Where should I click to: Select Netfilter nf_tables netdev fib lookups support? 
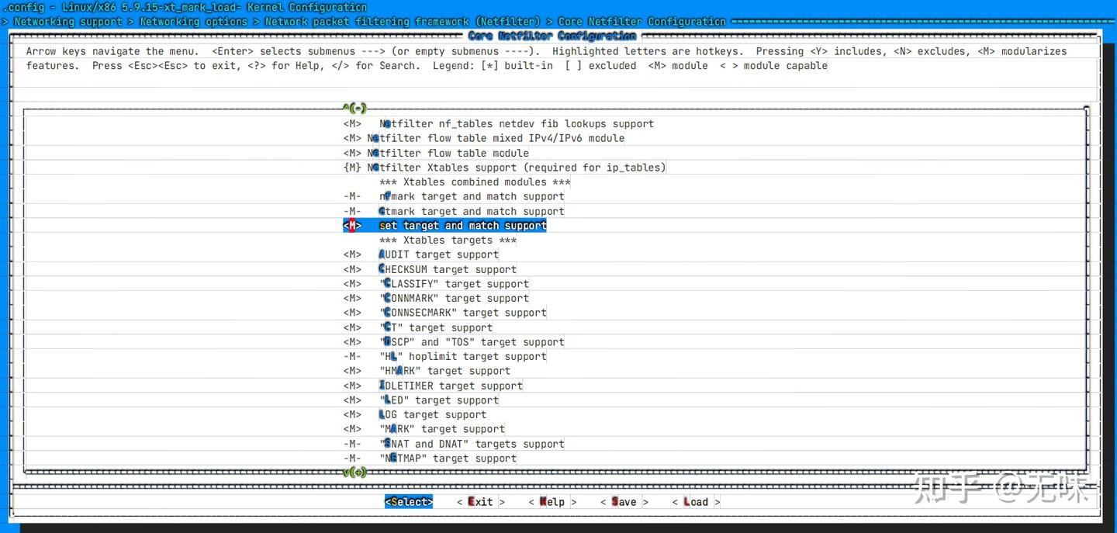point(517,124)
